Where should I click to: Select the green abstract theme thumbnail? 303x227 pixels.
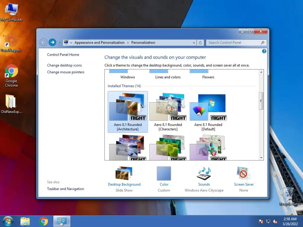(168, 147)
